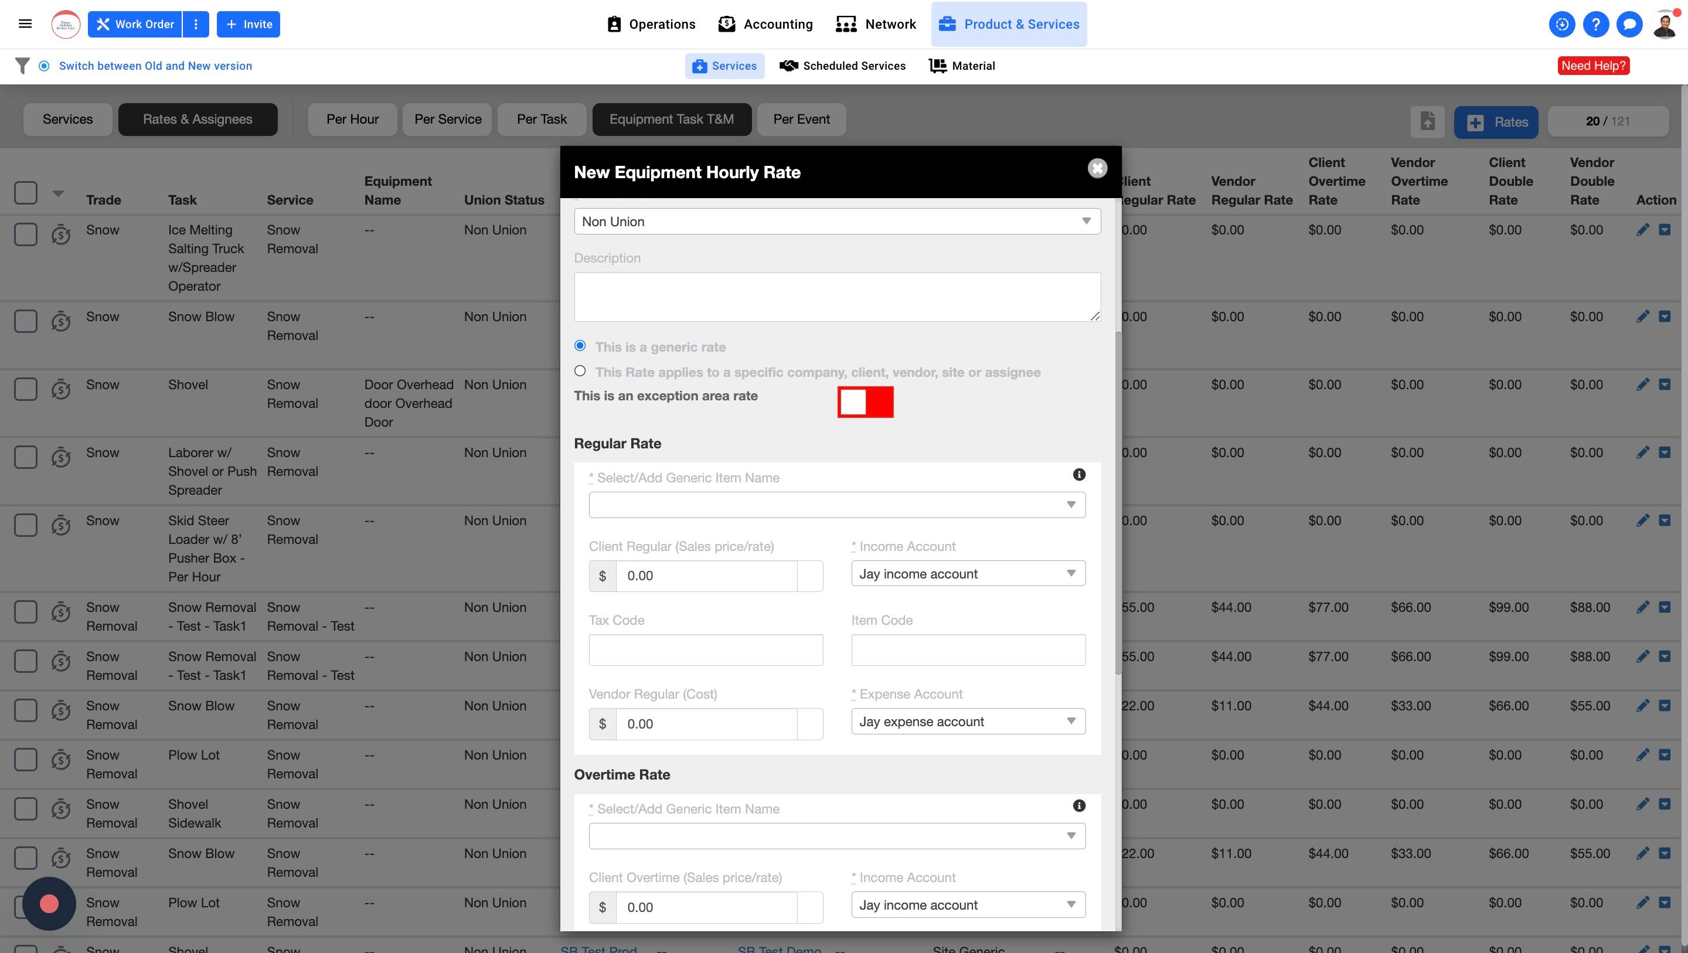Screen dimensions: 1688x953
Task: Click the Invite button
Action: (x=249, y=24)
